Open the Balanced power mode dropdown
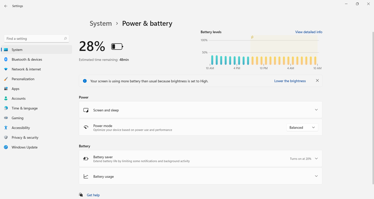This screenshot has width=374, height=199. [302, 127]
